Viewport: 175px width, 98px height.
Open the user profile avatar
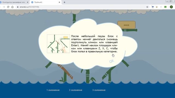coord(171,7)
